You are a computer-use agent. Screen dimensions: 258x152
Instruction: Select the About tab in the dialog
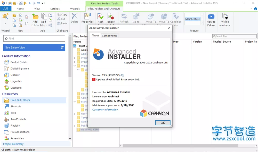click(x=95, y=35)
